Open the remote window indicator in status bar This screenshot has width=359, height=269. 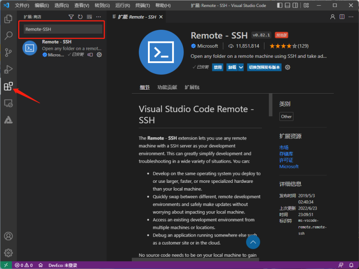tap(6, 265)
